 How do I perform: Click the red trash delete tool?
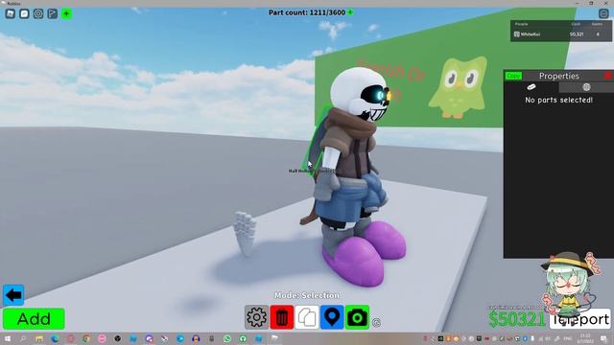281,317
